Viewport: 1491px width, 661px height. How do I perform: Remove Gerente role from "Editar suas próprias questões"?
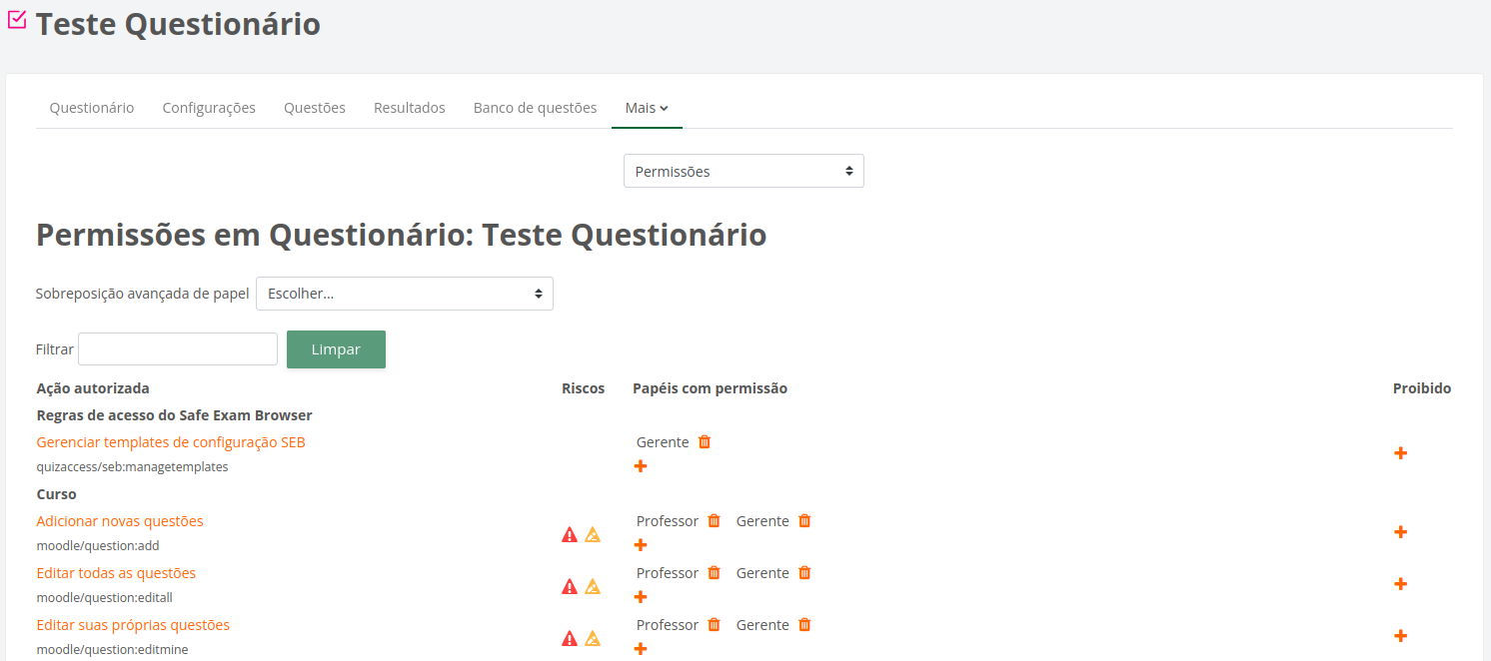click(803, 624)
